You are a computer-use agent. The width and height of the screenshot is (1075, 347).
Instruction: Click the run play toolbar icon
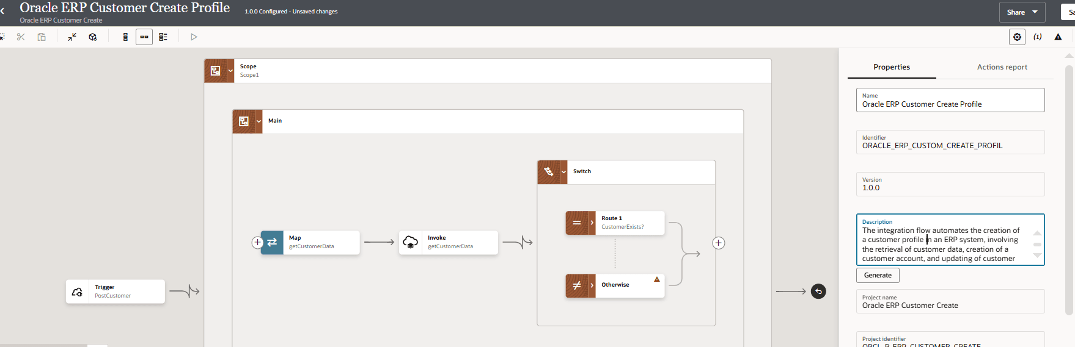pos(194,37)
